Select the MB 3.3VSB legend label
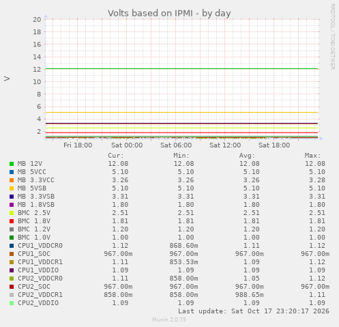339x327 pixels. 36,197
